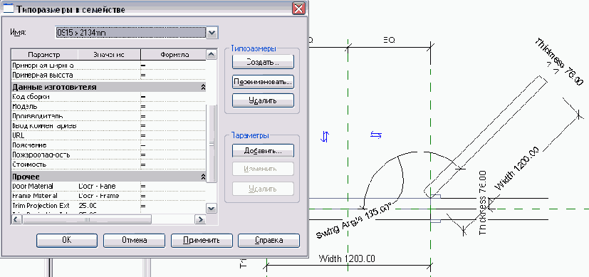
Task: Select the diagonal Thickness 76.00 dimension
Action: (559, 62)
